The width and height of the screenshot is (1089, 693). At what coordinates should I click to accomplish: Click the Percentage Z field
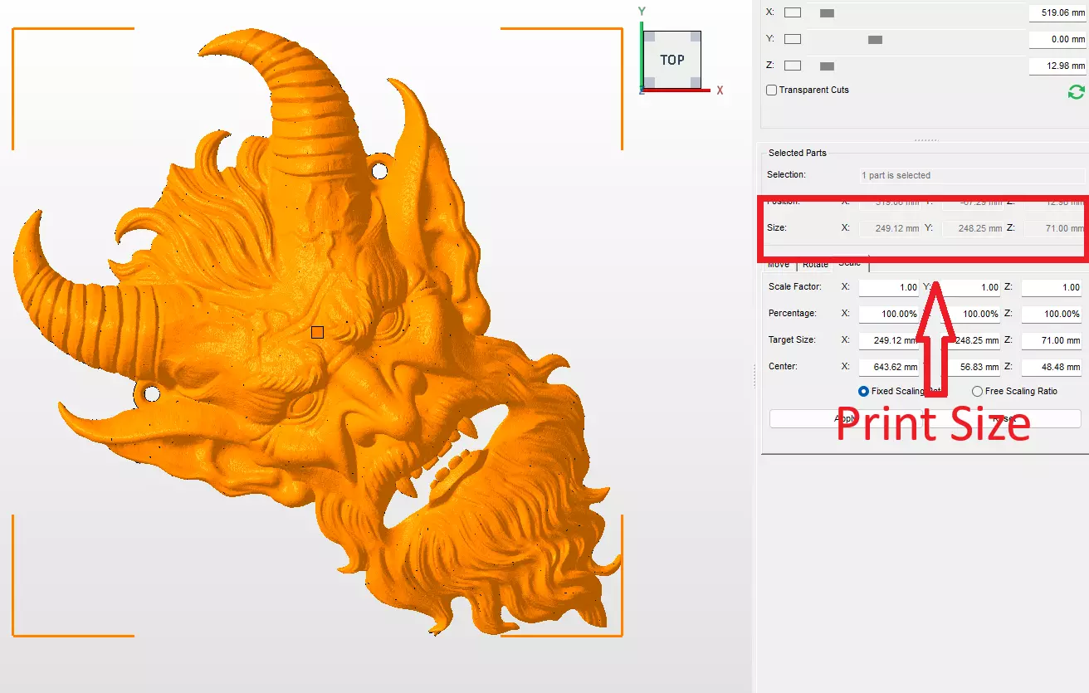point(1052,314)
